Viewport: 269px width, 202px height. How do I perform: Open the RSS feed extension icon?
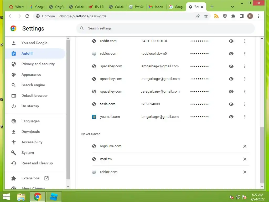216,16
